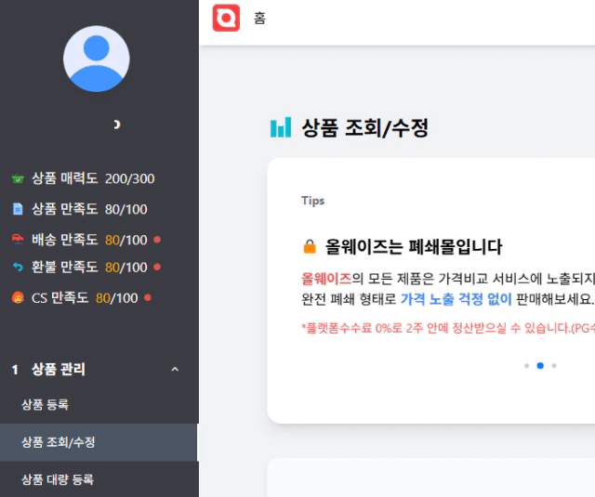Show the first Tips carousel slide dot
This screenshot has height=497, width=595.
[x=527, y=366]
